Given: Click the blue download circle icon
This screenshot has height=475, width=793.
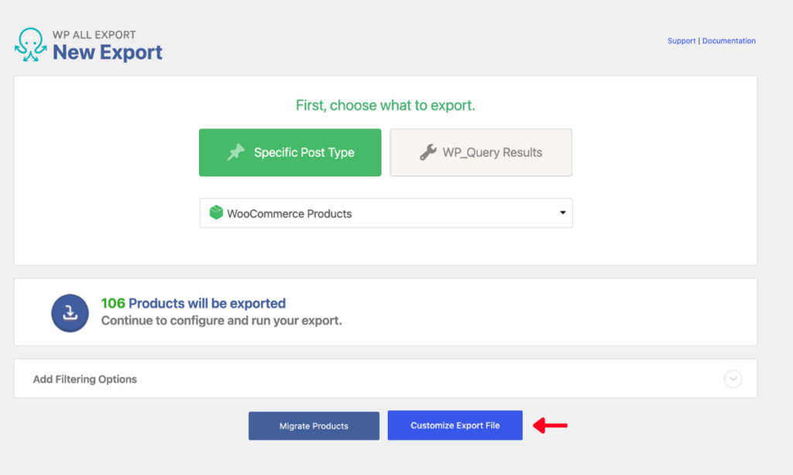Looking at the screenshot, I should (x=70, y=313).
